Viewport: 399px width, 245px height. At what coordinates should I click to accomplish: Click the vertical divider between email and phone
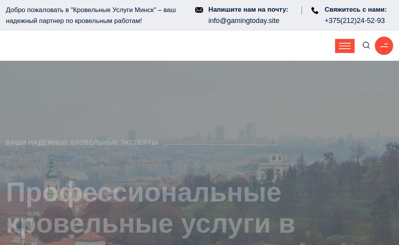click(302, 11)
